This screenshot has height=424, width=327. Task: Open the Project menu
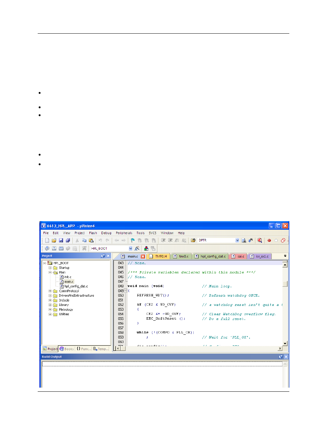click(x=80, y=233)
